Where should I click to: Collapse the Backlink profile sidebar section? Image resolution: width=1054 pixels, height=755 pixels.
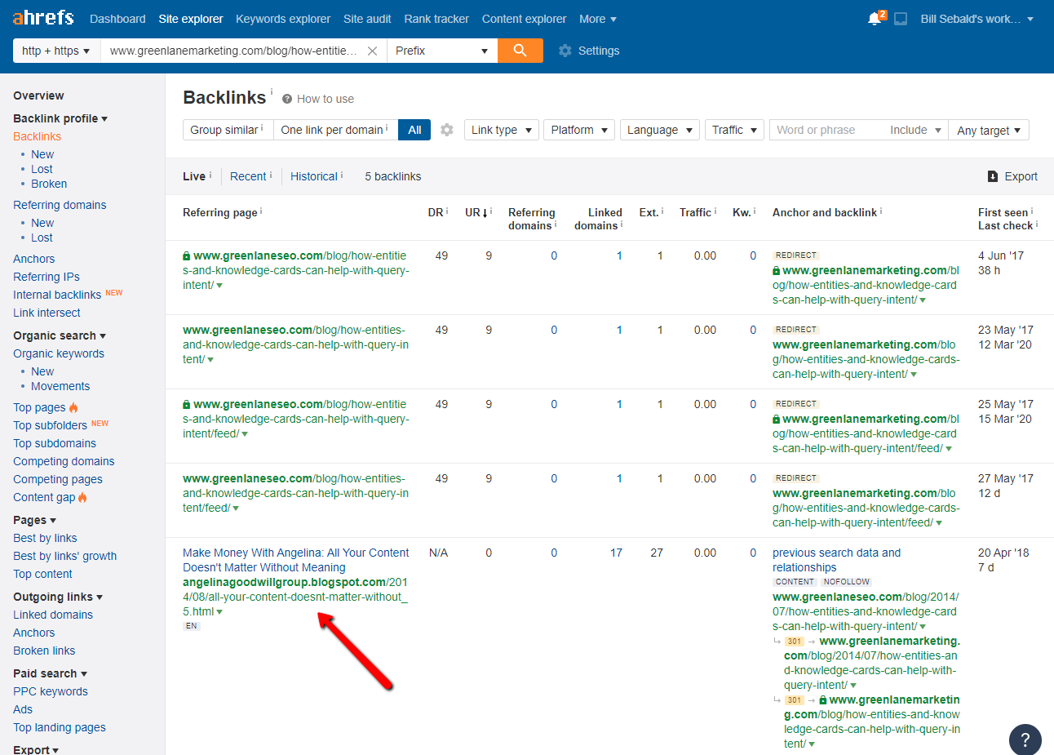click(x=60, y=118)
